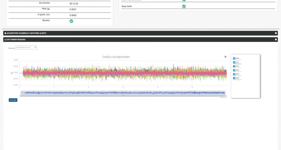The height and width of the screenshot is (150, 281).
Task: Click the Ora Evento value 00:12:20
Action: pos(74,4)
